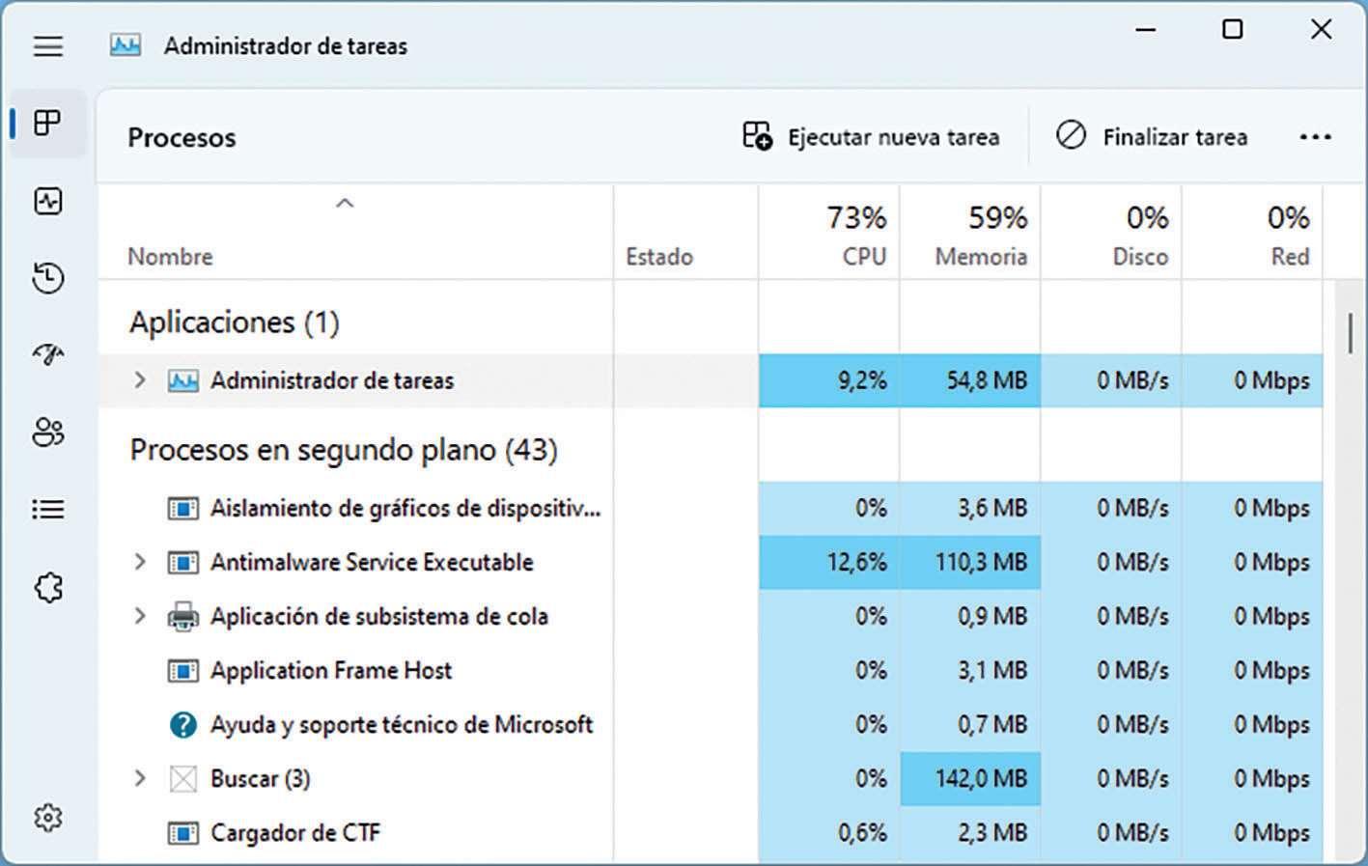Click the printer icon for subsistema de cola

[x=183, y=616]
